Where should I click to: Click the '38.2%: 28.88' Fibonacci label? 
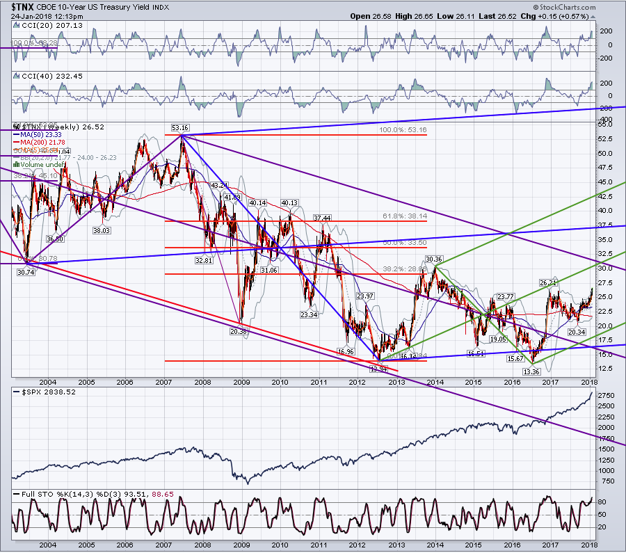(405, 269)
